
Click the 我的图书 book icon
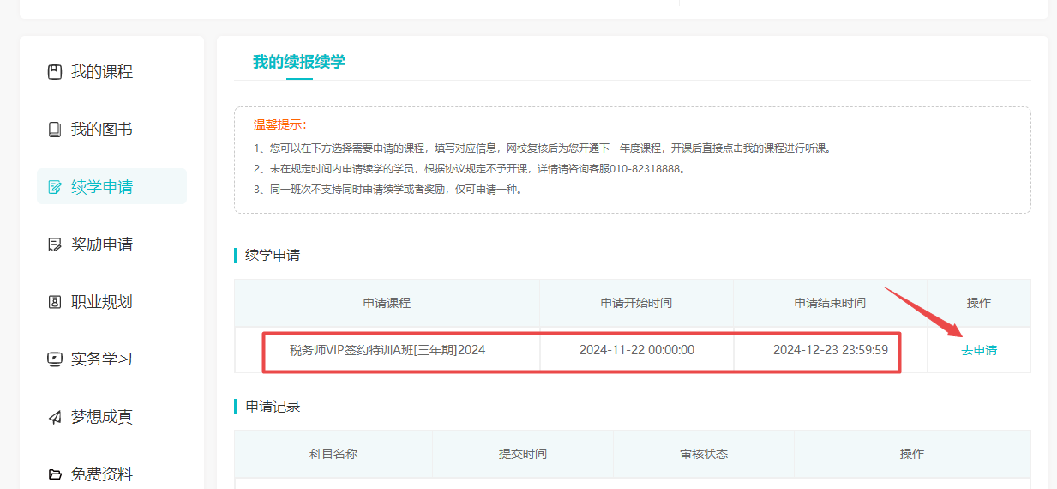pyautogui.click(x=55, y=130)
